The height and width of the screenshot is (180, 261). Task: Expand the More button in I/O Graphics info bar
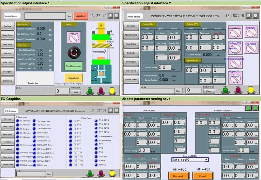point(49,174)
